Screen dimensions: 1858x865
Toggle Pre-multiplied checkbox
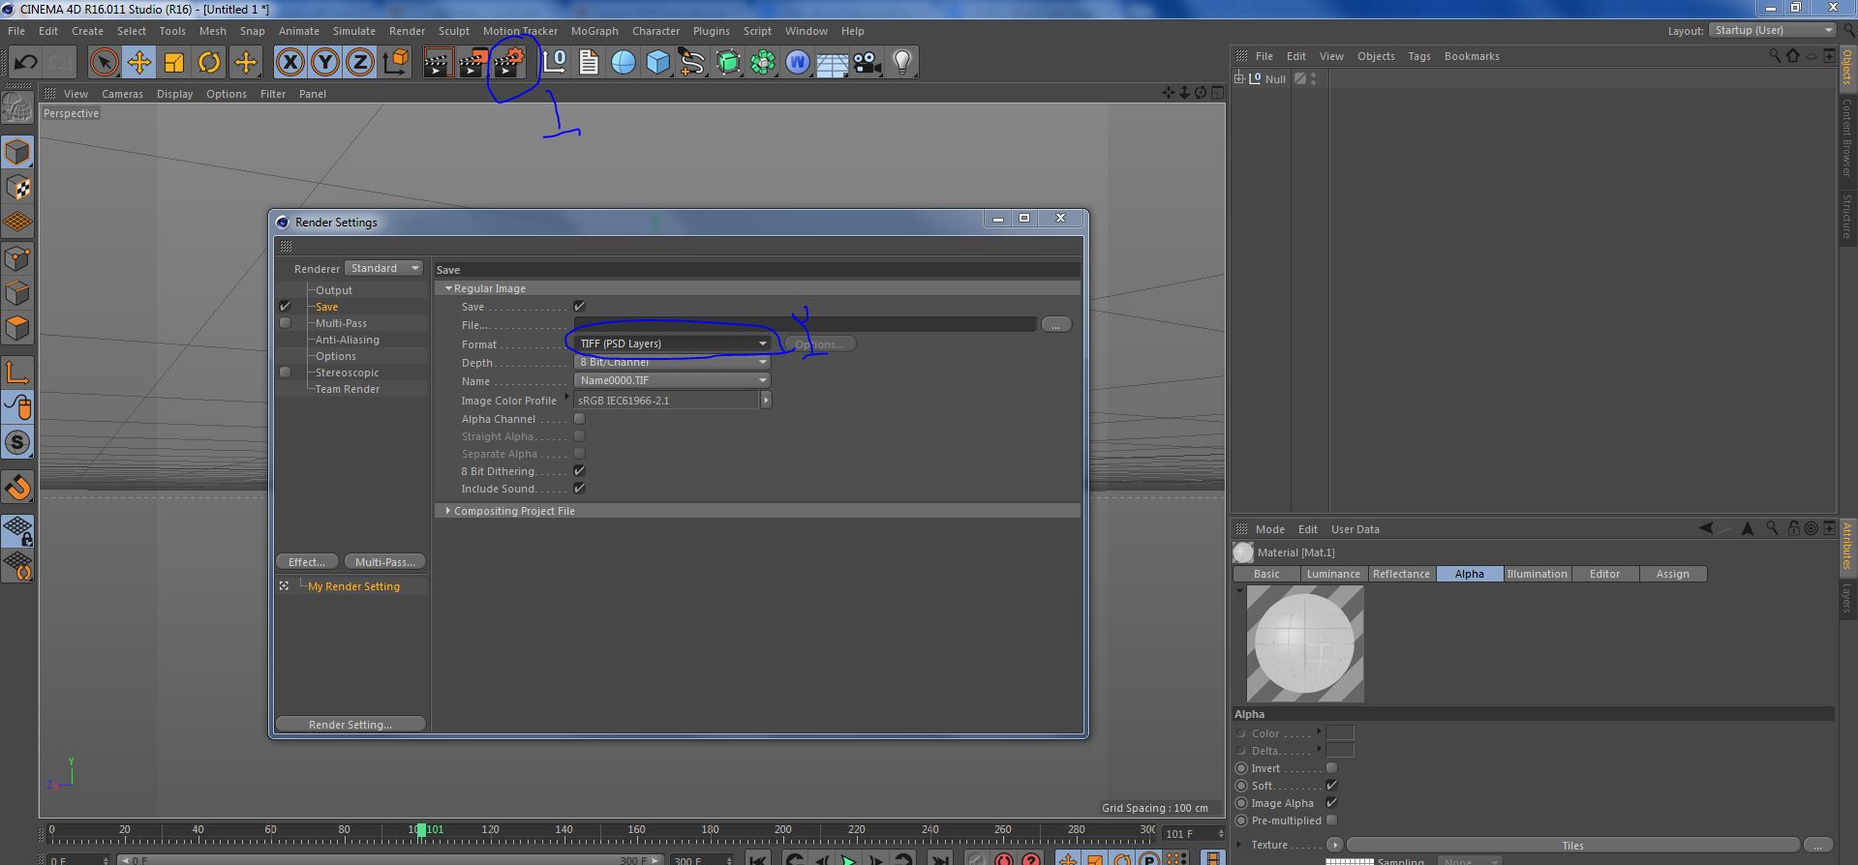(1331, 820)
